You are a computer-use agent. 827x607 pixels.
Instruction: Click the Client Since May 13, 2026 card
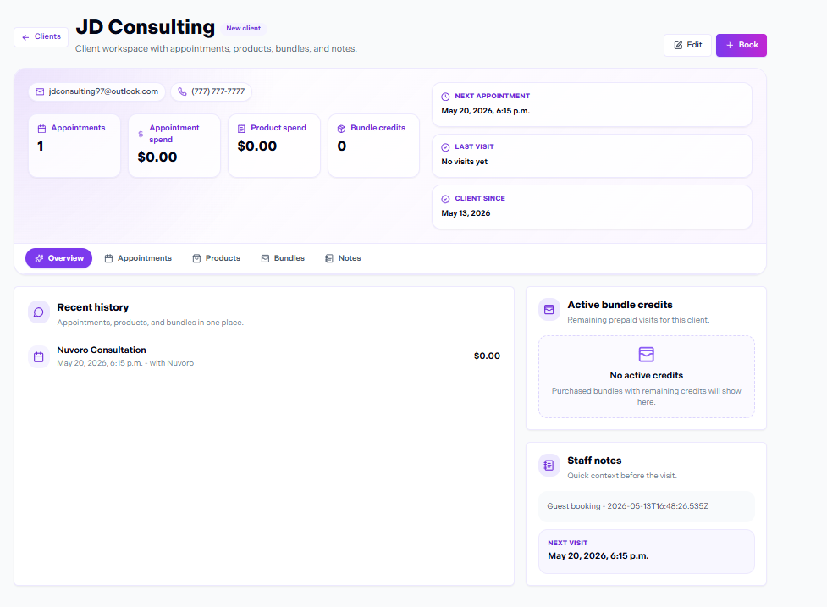click(592, 207)
